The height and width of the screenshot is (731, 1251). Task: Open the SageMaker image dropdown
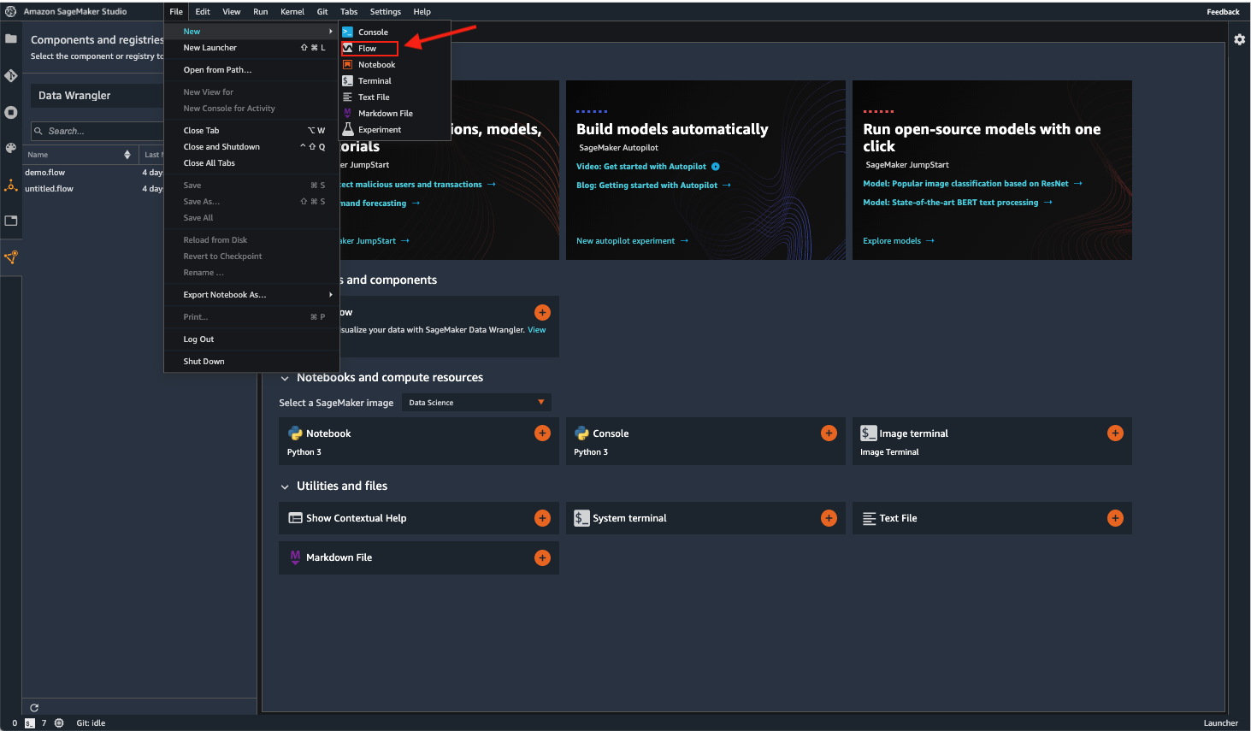476,403
